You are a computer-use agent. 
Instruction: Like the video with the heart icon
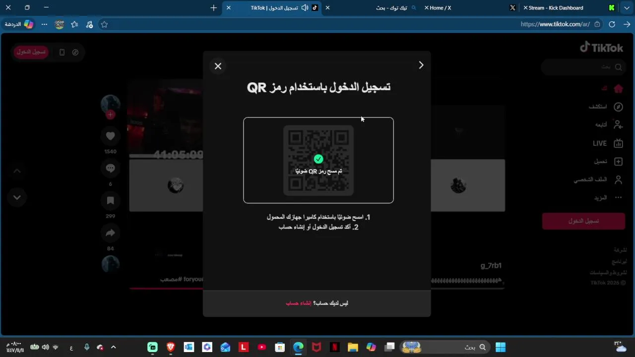click(x=110, y=136)
